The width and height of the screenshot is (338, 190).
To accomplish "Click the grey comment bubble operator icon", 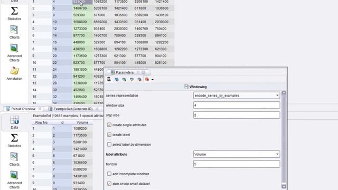I will click(x=132, y=80).
